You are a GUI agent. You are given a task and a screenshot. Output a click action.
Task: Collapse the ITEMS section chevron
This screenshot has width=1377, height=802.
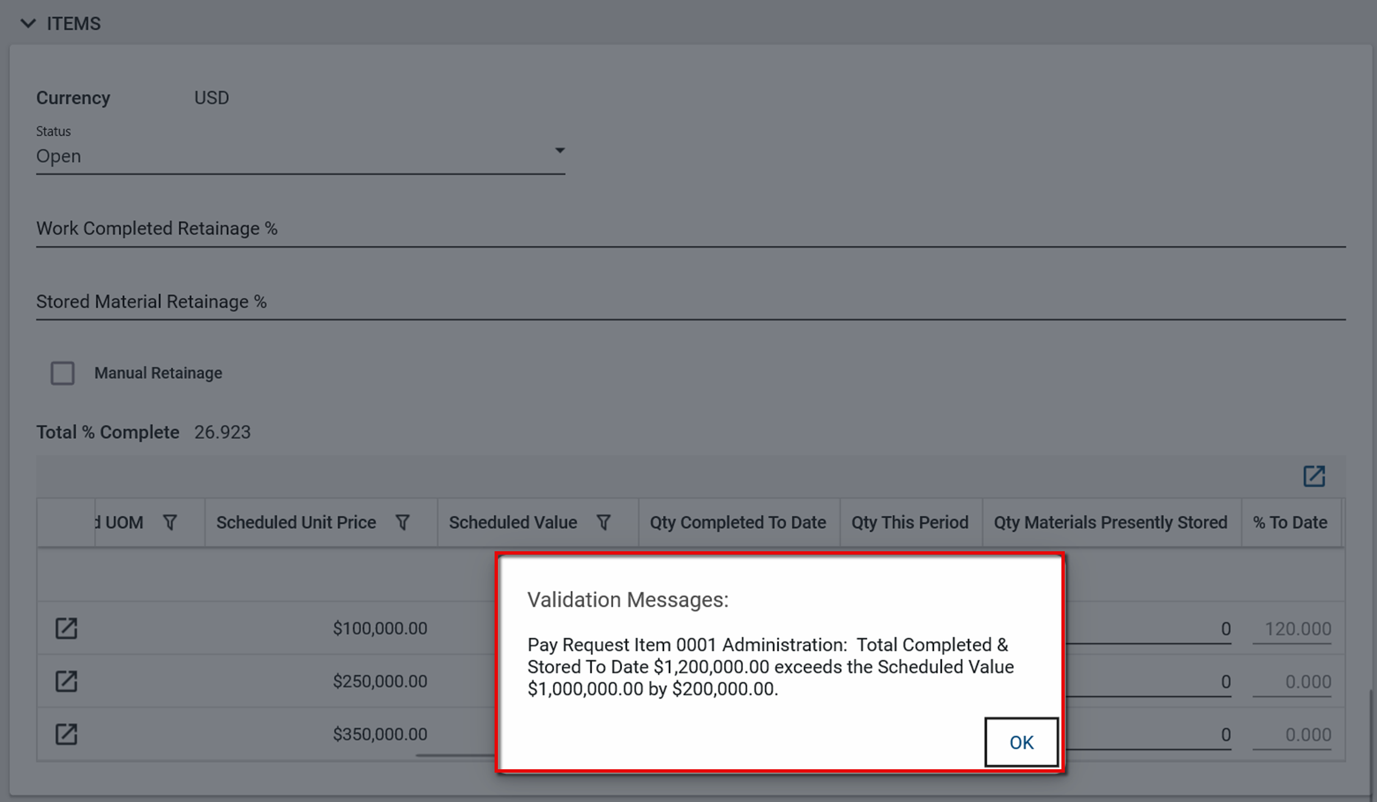coord(28,24)
